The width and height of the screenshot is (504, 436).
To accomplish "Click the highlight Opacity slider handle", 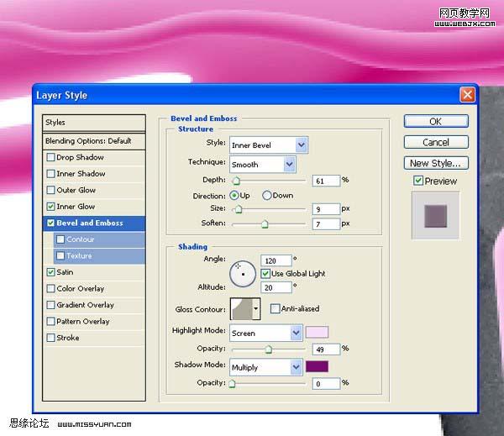I will point(269,349).
